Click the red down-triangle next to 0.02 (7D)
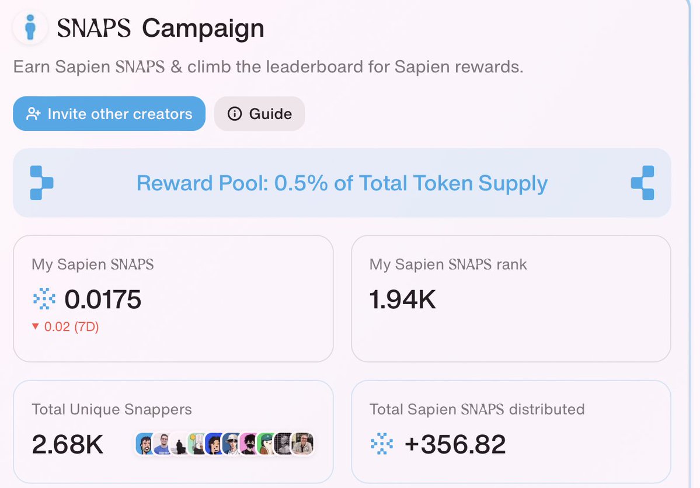 tap(36, 326)
